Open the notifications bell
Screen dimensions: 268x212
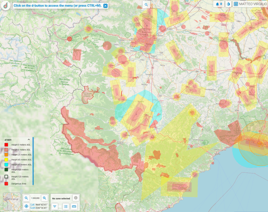(219, 4)
